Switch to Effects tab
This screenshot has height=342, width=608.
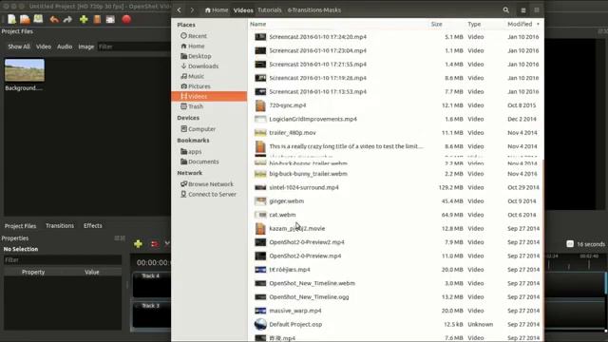pyautogui.click(x=93, y=226)
